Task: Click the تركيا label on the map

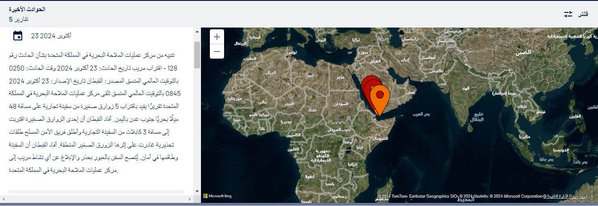Action: (x=356, y=40)
